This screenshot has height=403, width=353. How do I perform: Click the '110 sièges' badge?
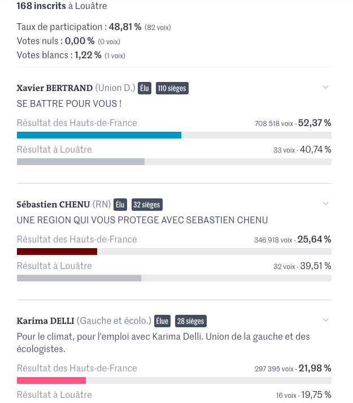click(172, 88)
